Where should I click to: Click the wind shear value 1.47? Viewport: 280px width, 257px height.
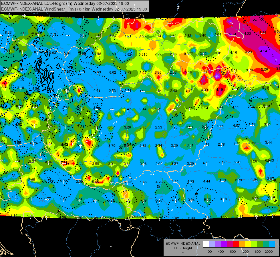point(128,109)
